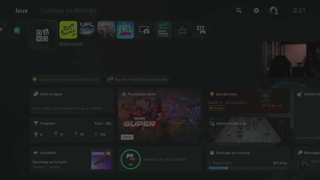Switch to Contenu multimédia tab
The image size is (320, 180).
(x=69, y=10)
